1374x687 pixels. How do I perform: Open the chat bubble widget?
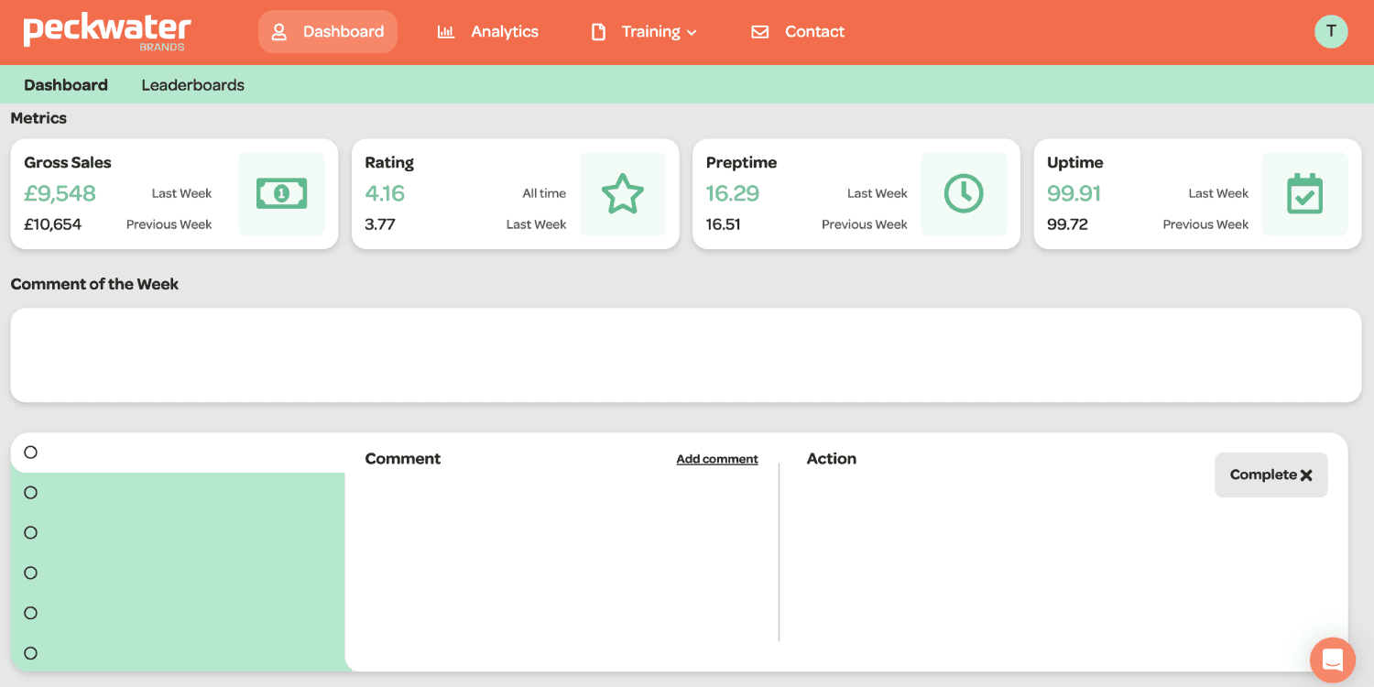click(1332, 660)
